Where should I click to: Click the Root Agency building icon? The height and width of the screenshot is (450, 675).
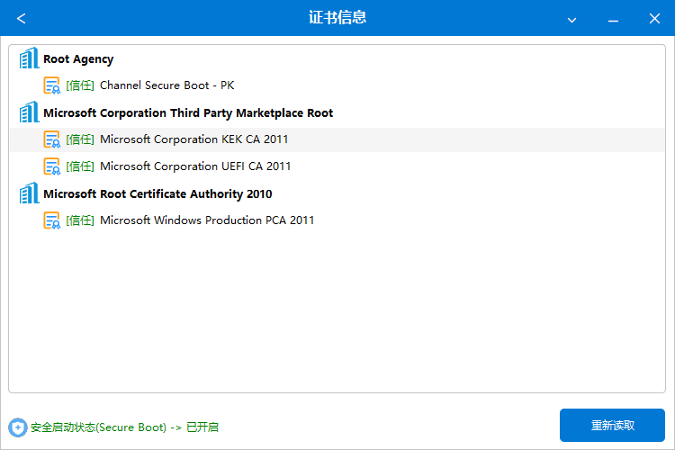pyautogui.click(x=29, y=58)
